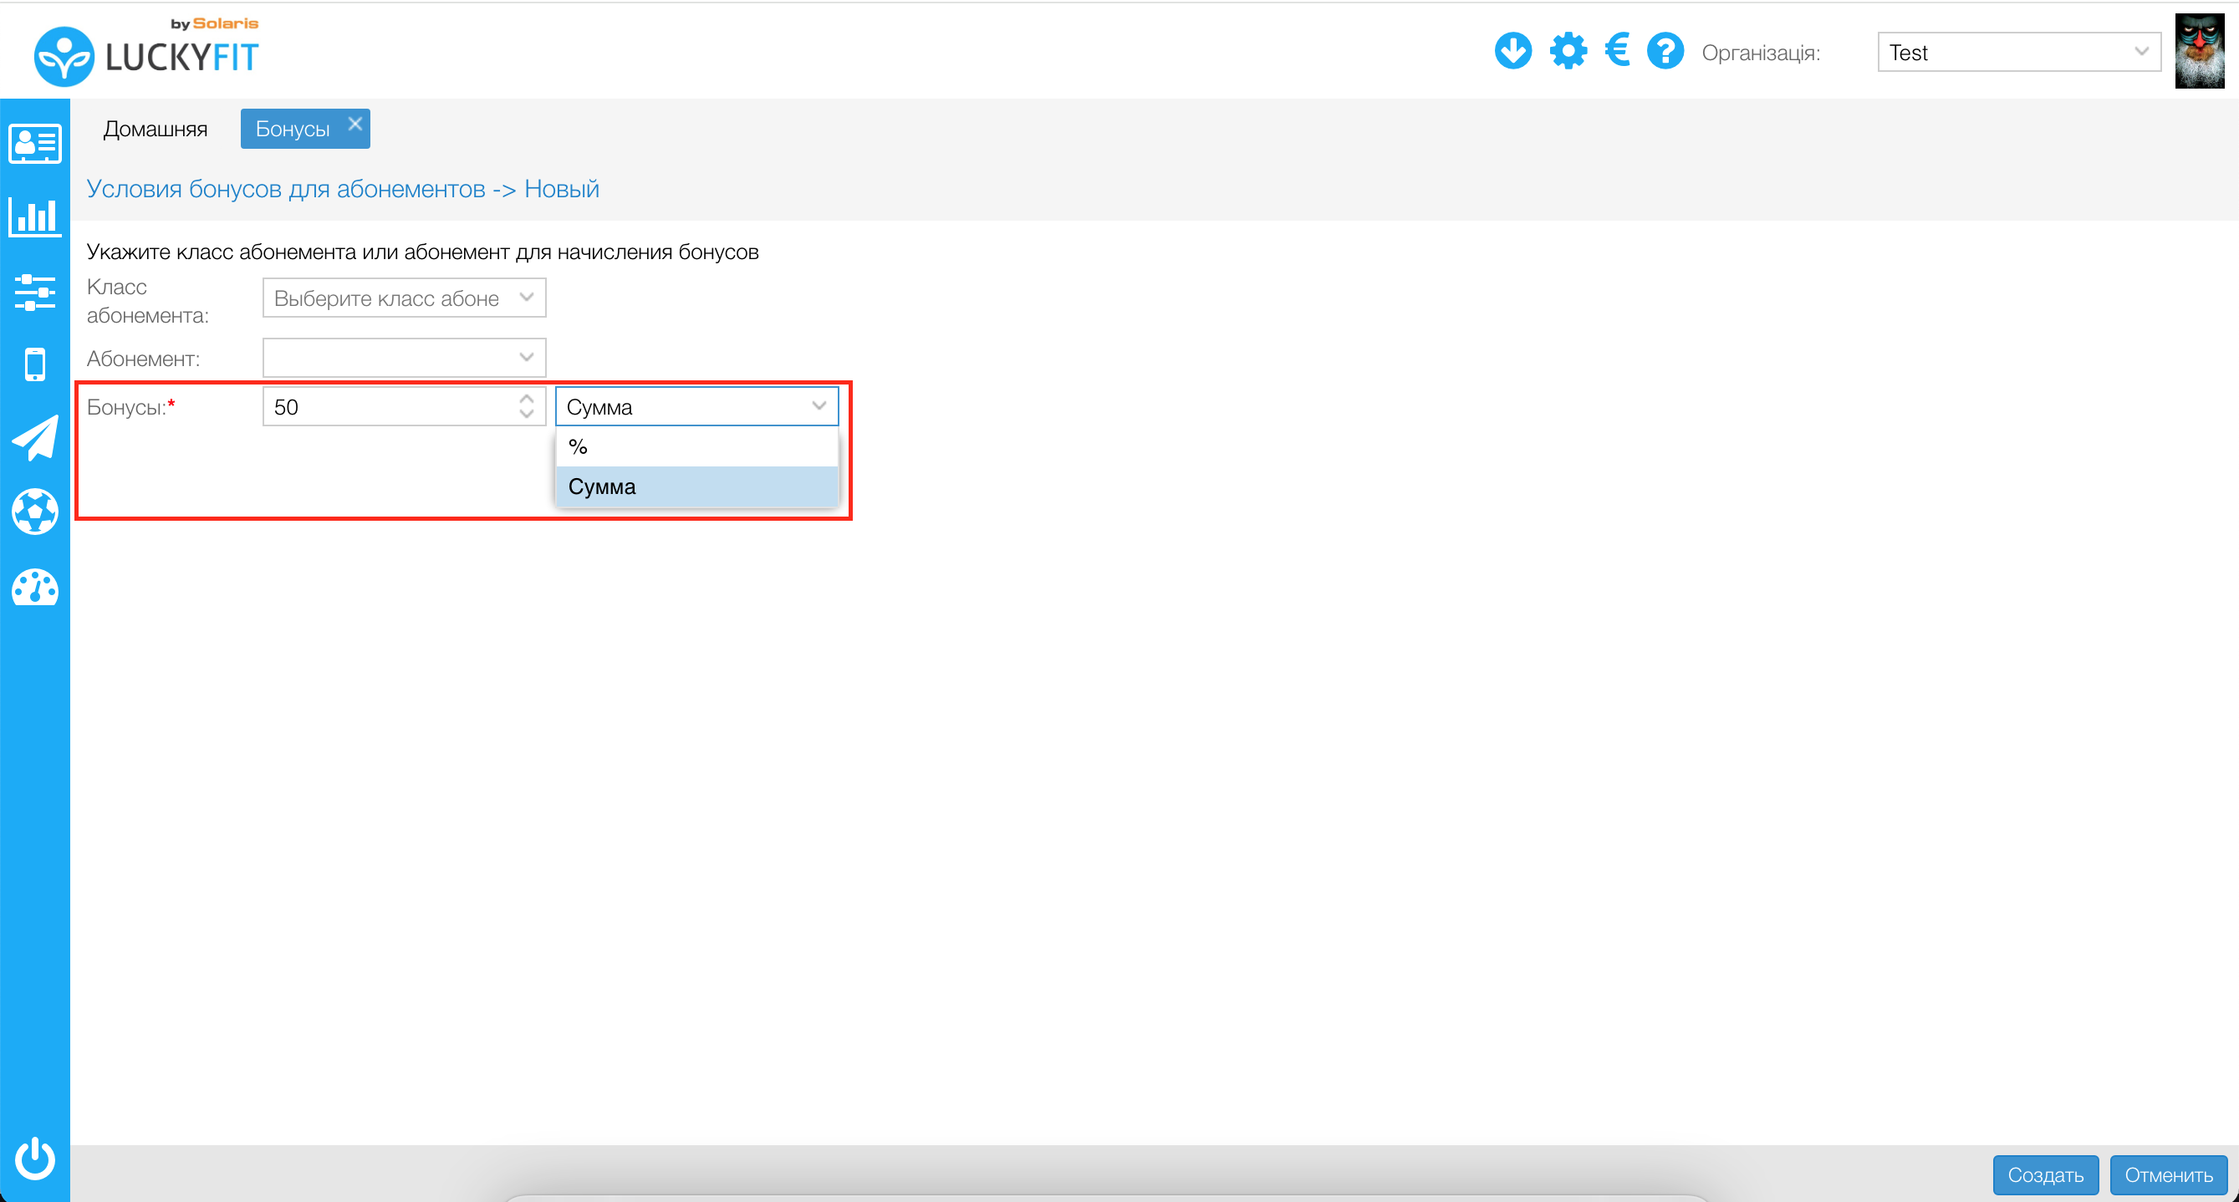
Task: Switch to the Домашняя tab
Action: point(156,129)
